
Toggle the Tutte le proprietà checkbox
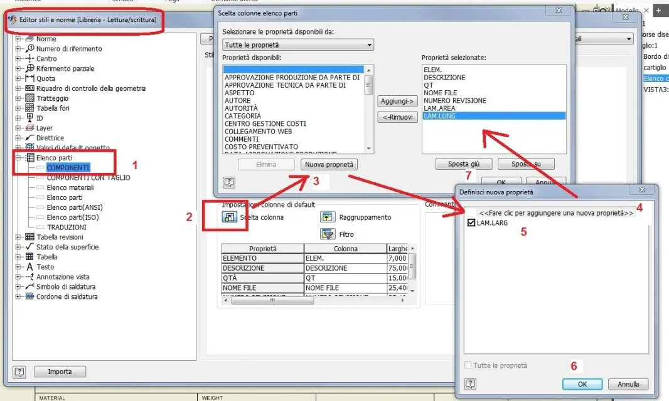click(x=468, y=365)
